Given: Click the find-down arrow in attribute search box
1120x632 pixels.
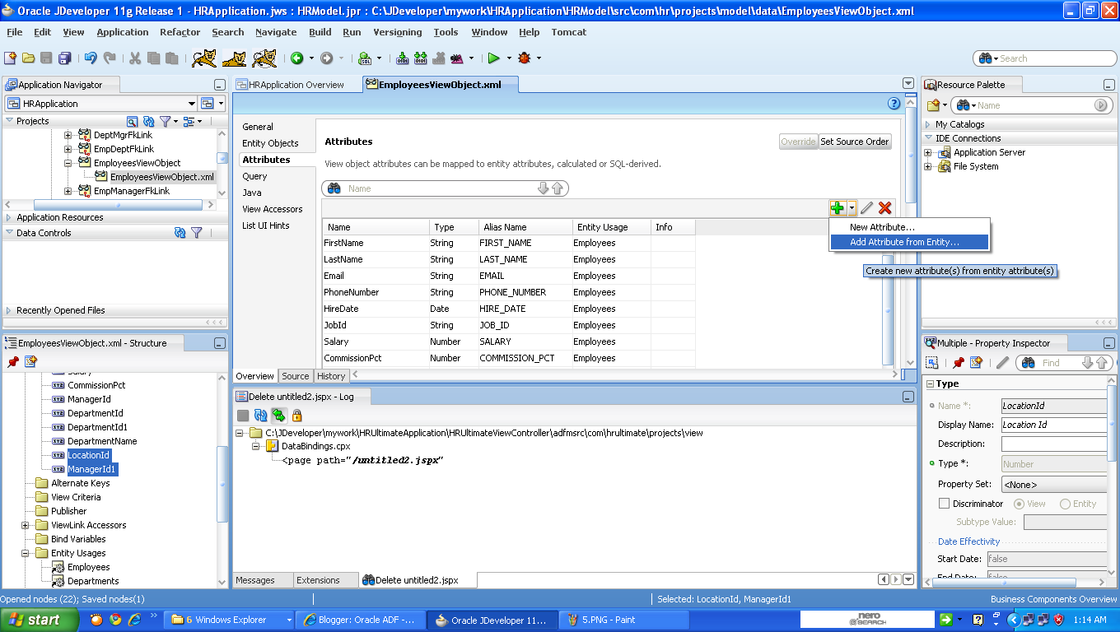Looking at the screenshot, I should pyautogui.click(x=543, y=188).
